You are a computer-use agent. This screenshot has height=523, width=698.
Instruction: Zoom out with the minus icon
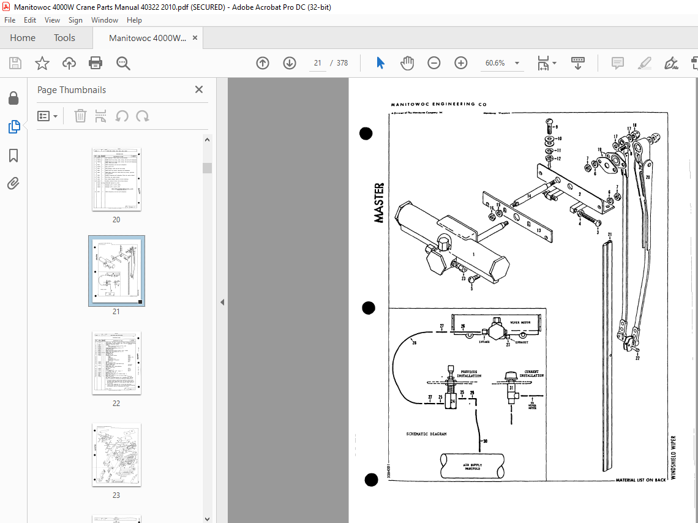point(433,63)
